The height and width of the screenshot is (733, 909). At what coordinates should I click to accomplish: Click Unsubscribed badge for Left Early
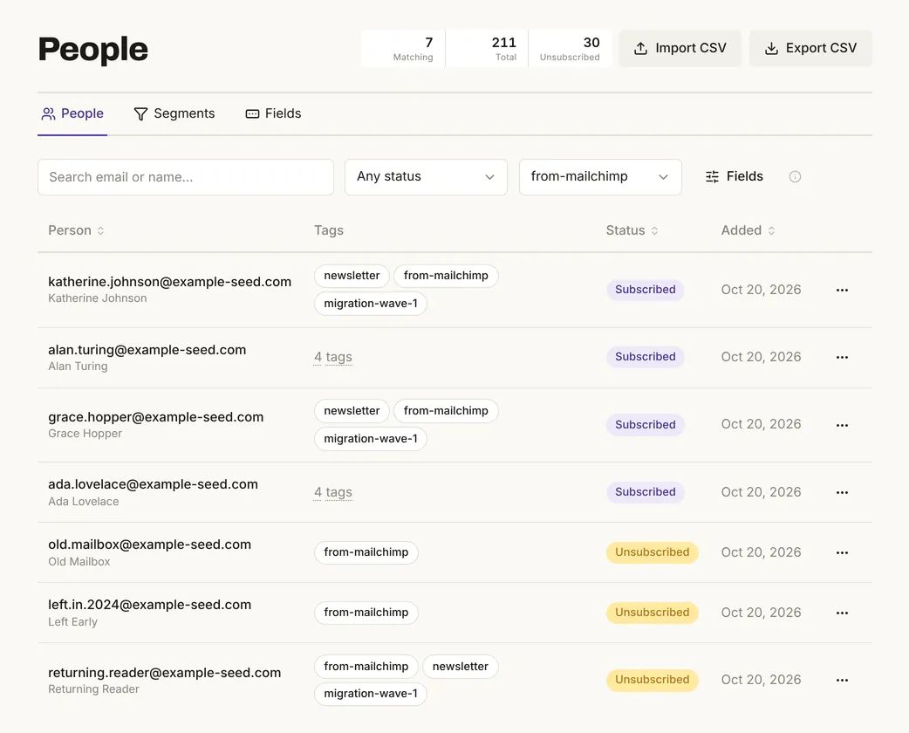click(x=653, y=613)
